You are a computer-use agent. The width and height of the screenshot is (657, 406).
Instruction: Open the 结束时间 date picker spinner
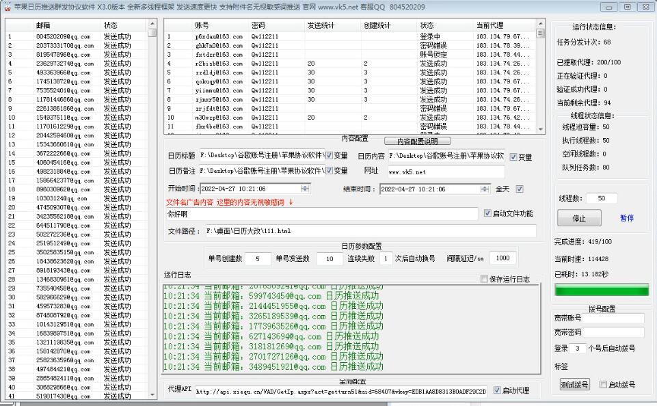tap(485, 189)
